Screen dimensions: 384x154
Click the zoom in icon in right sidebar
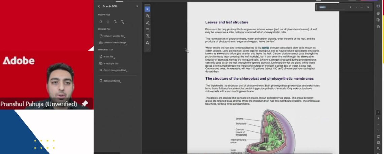pos(378,148)
